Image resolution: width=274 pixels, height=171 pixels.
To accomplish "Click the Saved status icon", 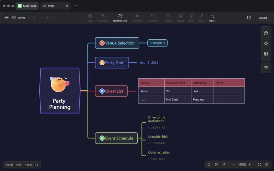I will click(14, 18).
